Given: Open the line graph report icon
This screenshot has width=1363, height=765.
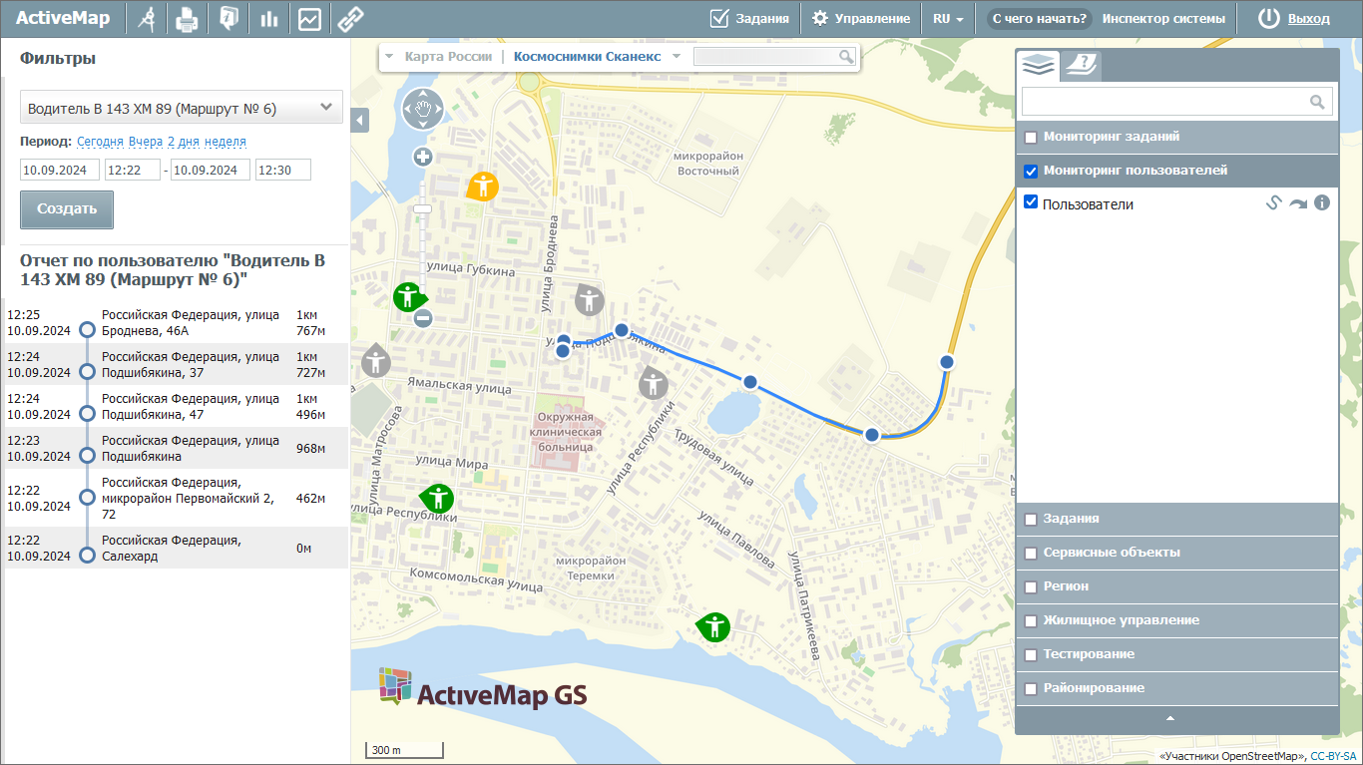Looking at the screenshot, I should click(x=309, y=19).
